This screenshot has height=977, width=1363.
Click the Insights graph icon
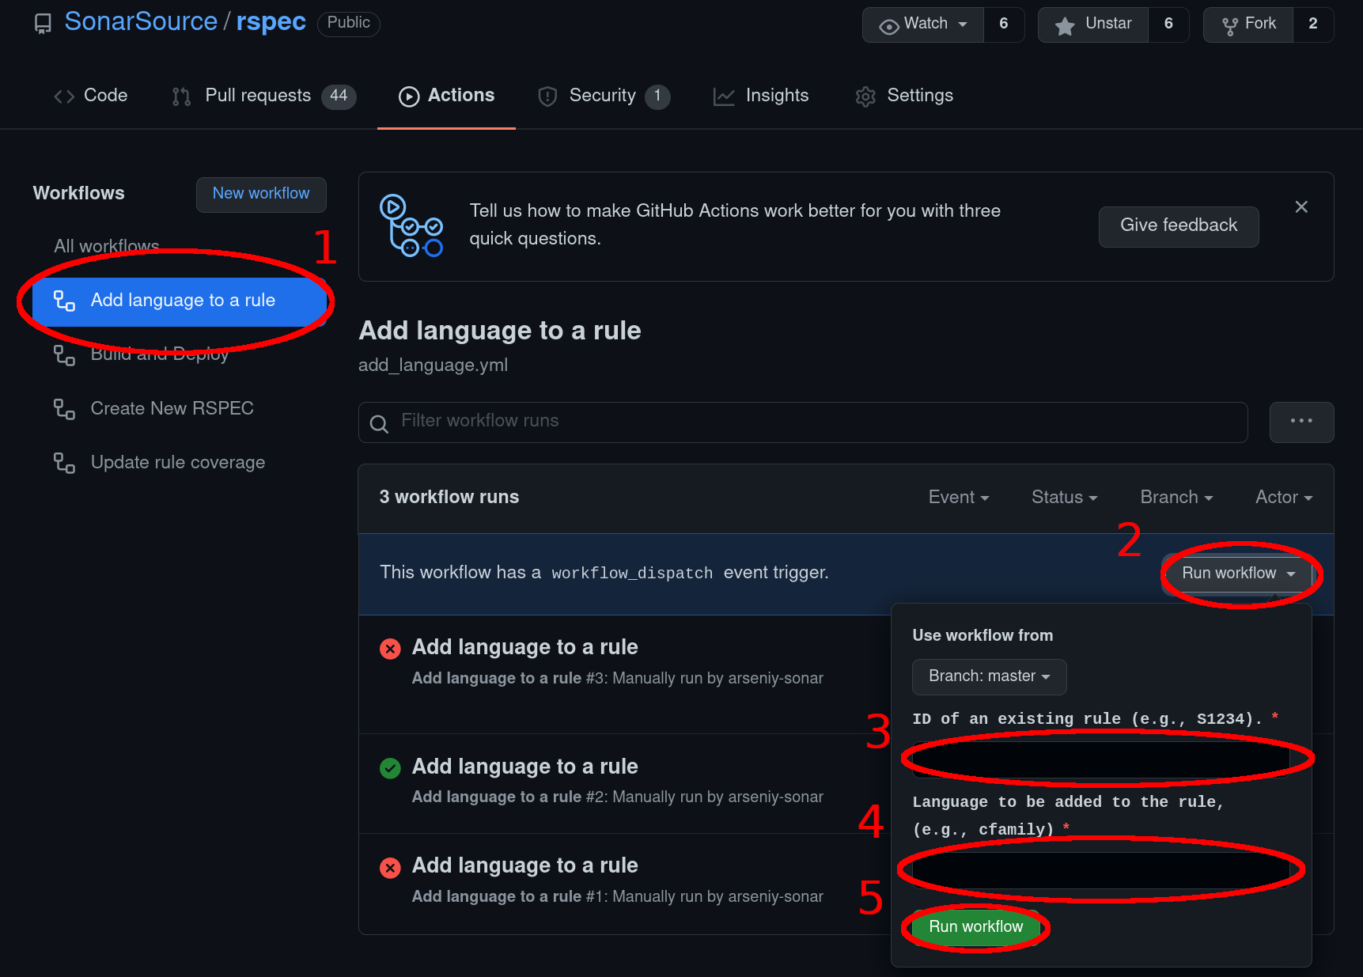724,97
